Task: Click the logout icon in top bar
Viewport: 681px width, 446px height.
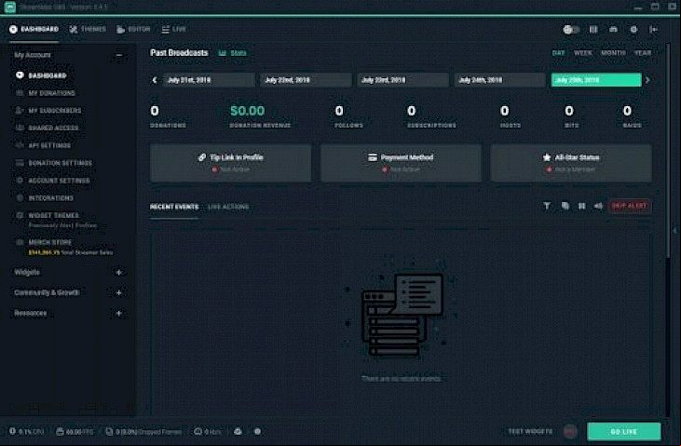Action: [653, 30]
